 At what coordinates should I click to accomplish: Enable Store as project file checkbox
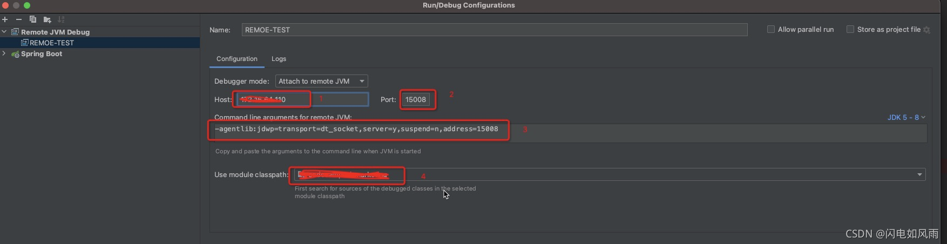850,29
